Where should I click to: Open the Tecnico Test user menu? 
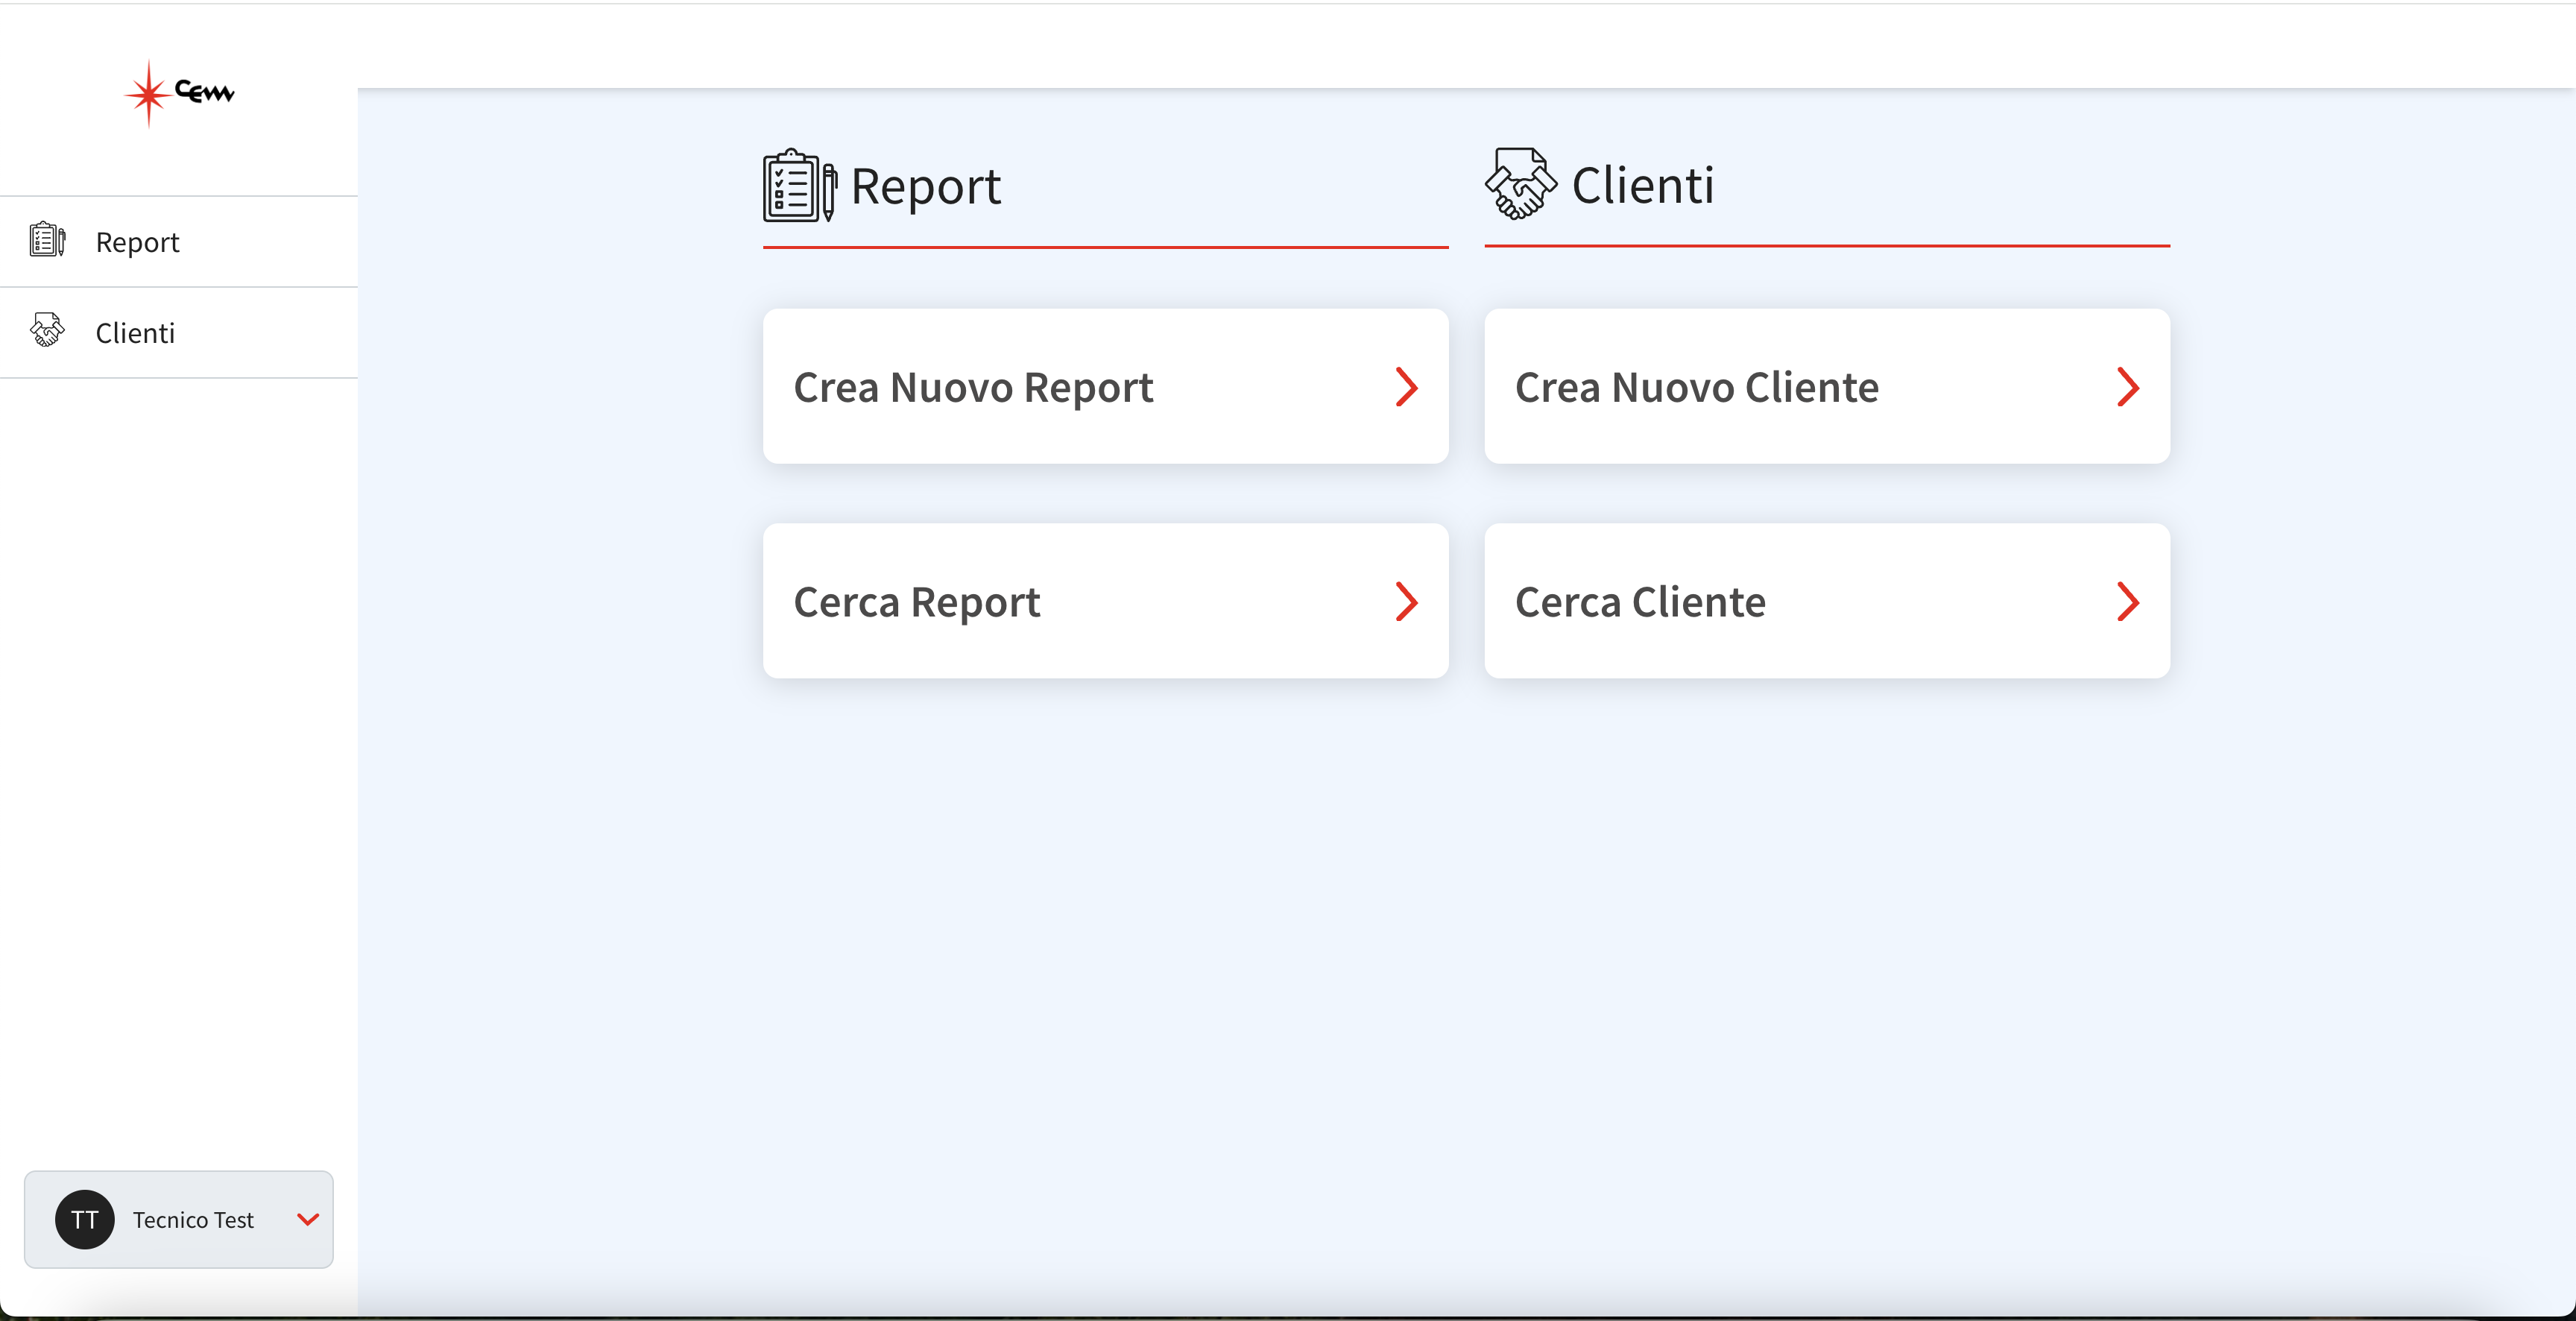point(179,1219)
